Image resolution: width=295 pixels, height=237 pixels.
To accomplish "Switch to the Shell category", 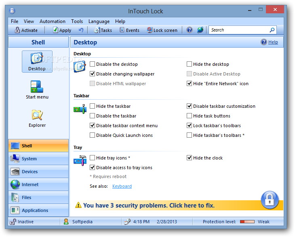I will pyautogui.click(x=38, y=146).
